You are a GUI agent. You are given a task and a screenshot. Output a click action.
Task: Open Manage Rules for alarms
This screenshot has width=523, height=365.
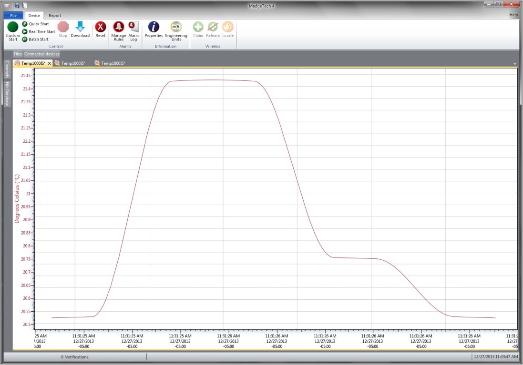pyautogui.click(x=118, y=31)
